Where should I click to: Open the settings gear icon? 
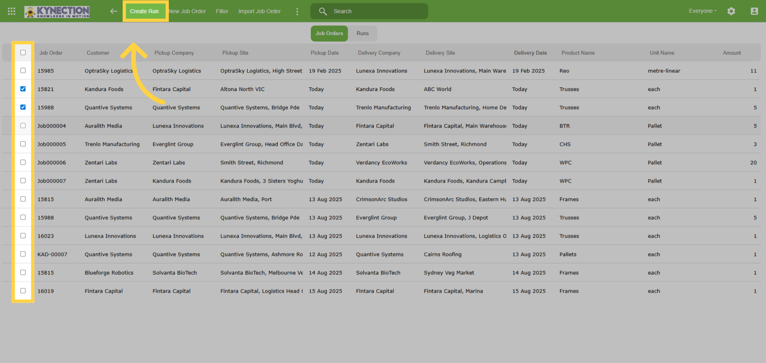coord(731,11)
